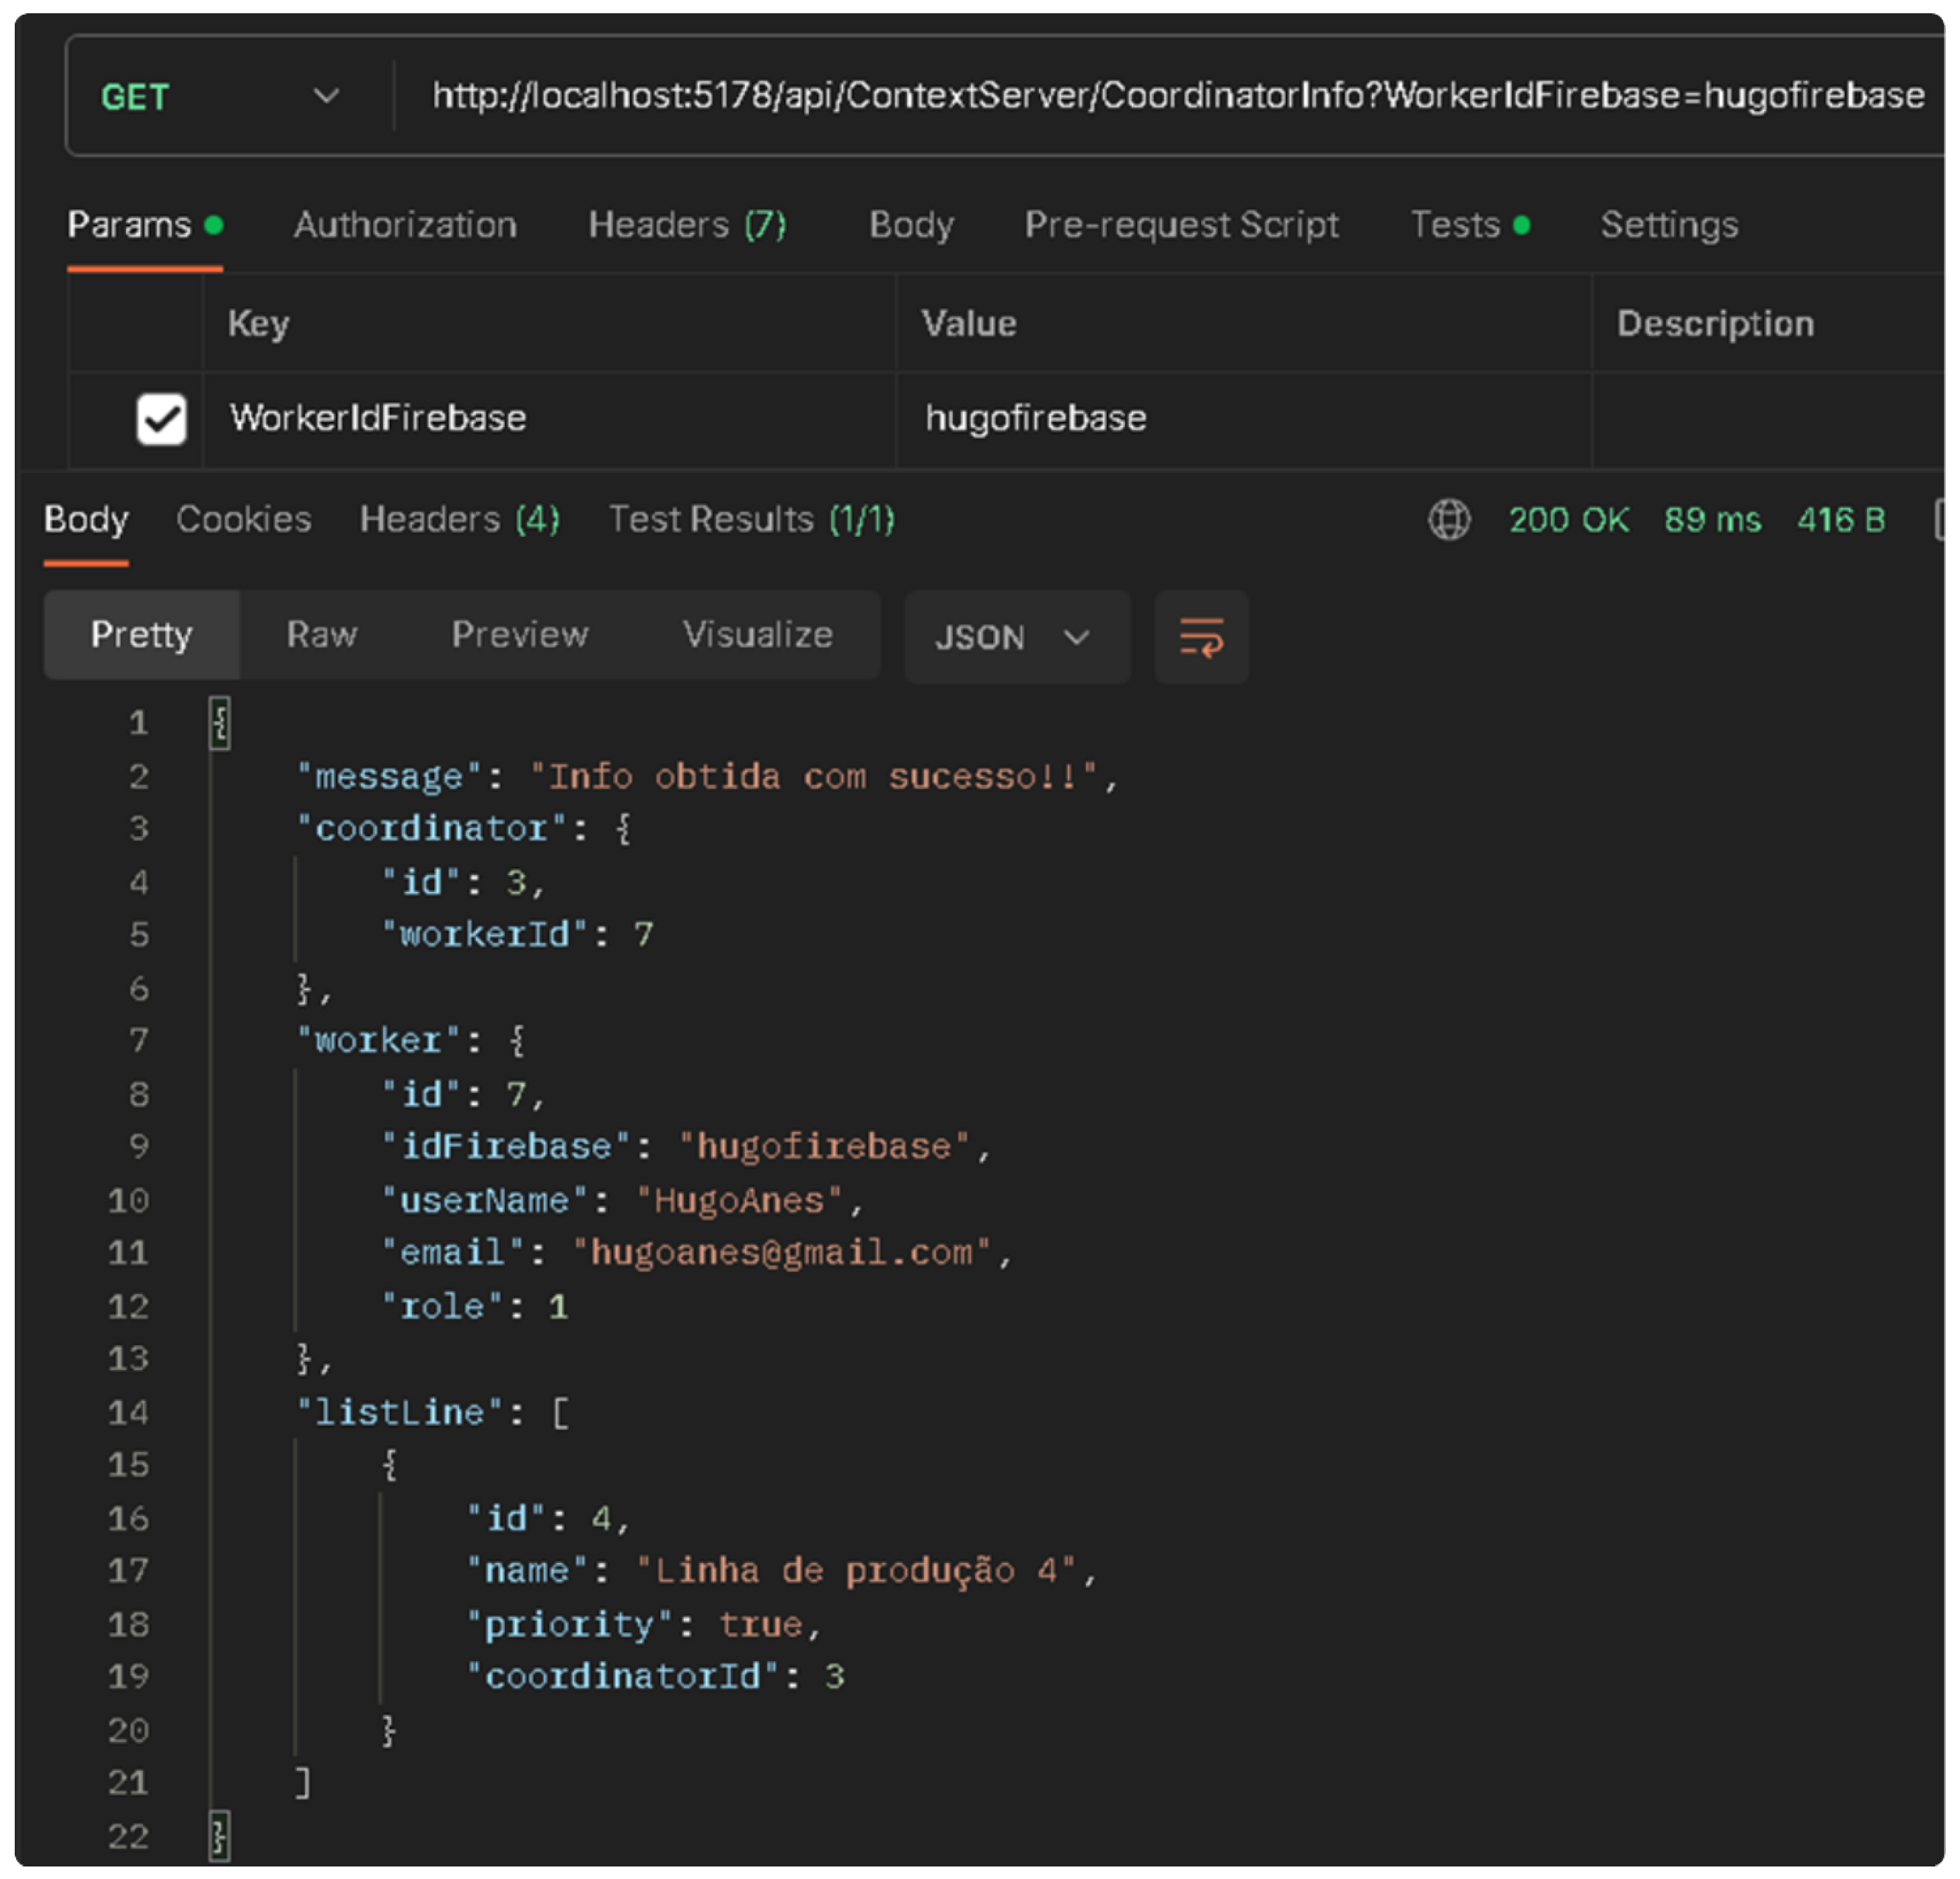Open response Headers (4) tab
This screenshot has height=1879, width=1960.
click(x=459, y=520)
